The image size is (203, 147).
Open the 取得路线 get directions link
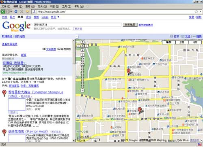click(x=7, y=36)
